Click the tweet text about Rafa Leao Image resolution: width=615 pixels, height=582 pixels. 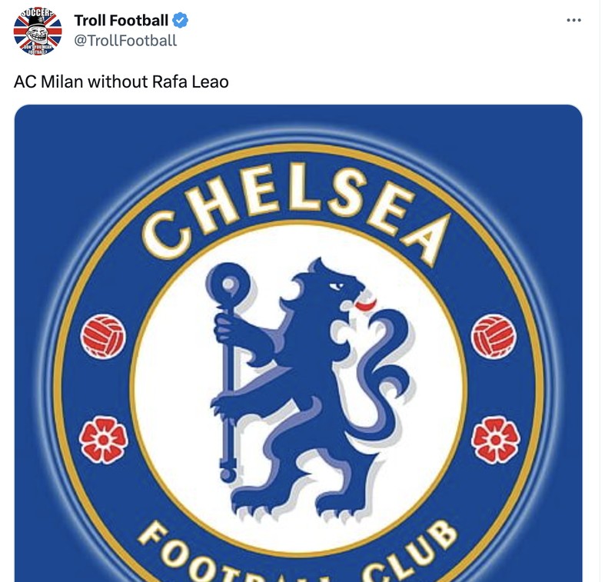[121, 81]
